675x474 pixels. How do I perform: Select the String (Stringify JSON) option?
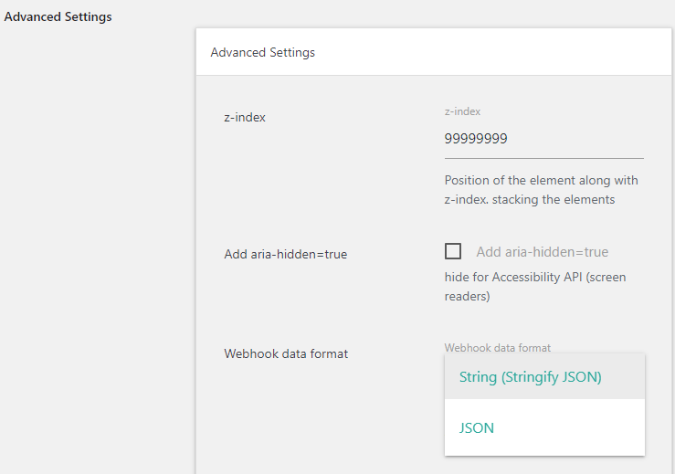(x=530, y=377)
